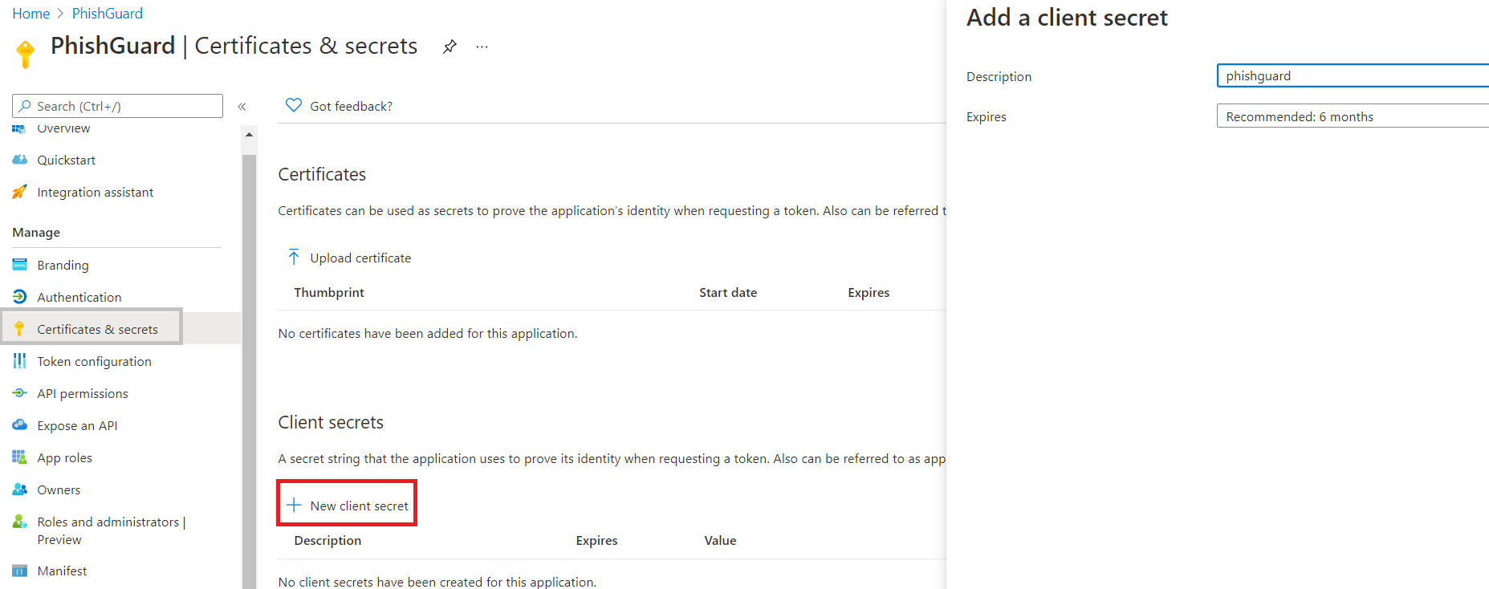Open Integration assistant page
Viewport: 1489px width, 589px height.
tap(95, 192)
